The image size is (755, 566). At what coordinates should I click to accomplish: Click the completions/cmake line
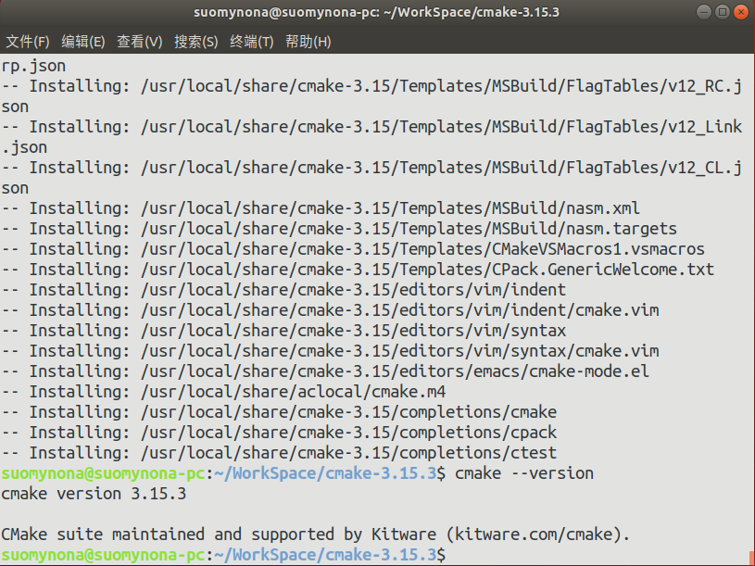pyautogui.click(x=279, y=412)
